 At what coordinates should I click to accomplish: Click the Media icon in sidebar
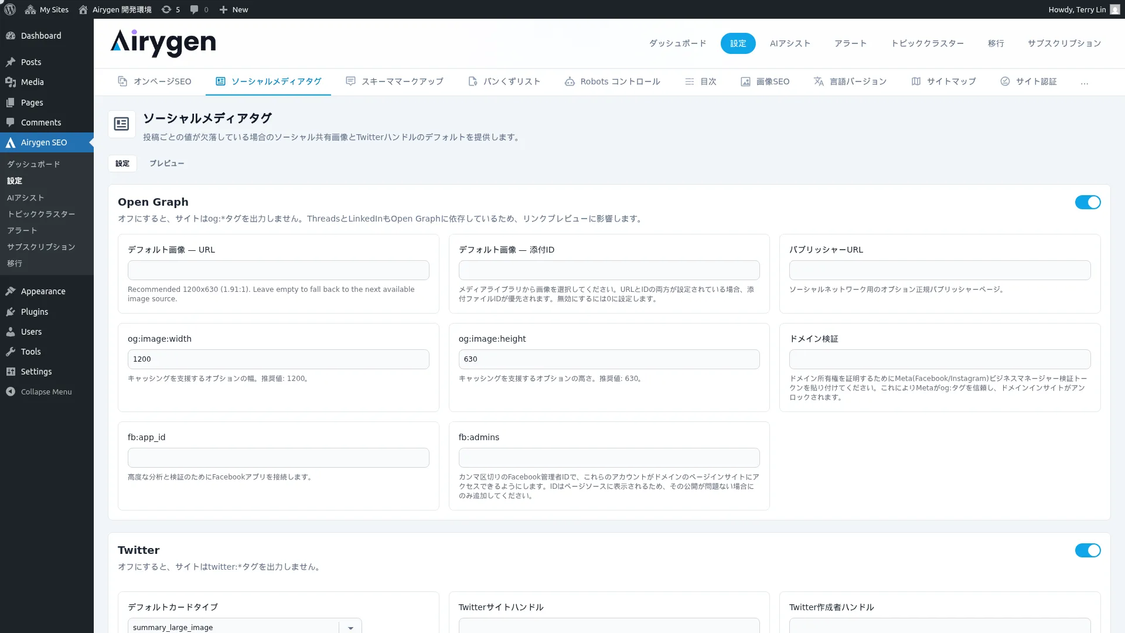coord(11,82)
